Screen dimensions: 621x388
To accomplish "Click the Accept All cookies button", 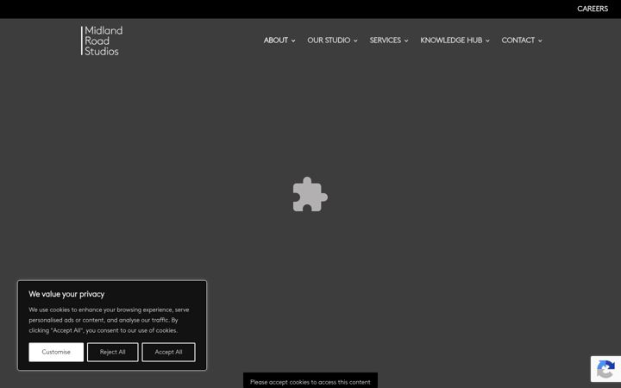I will coord(168,352).
